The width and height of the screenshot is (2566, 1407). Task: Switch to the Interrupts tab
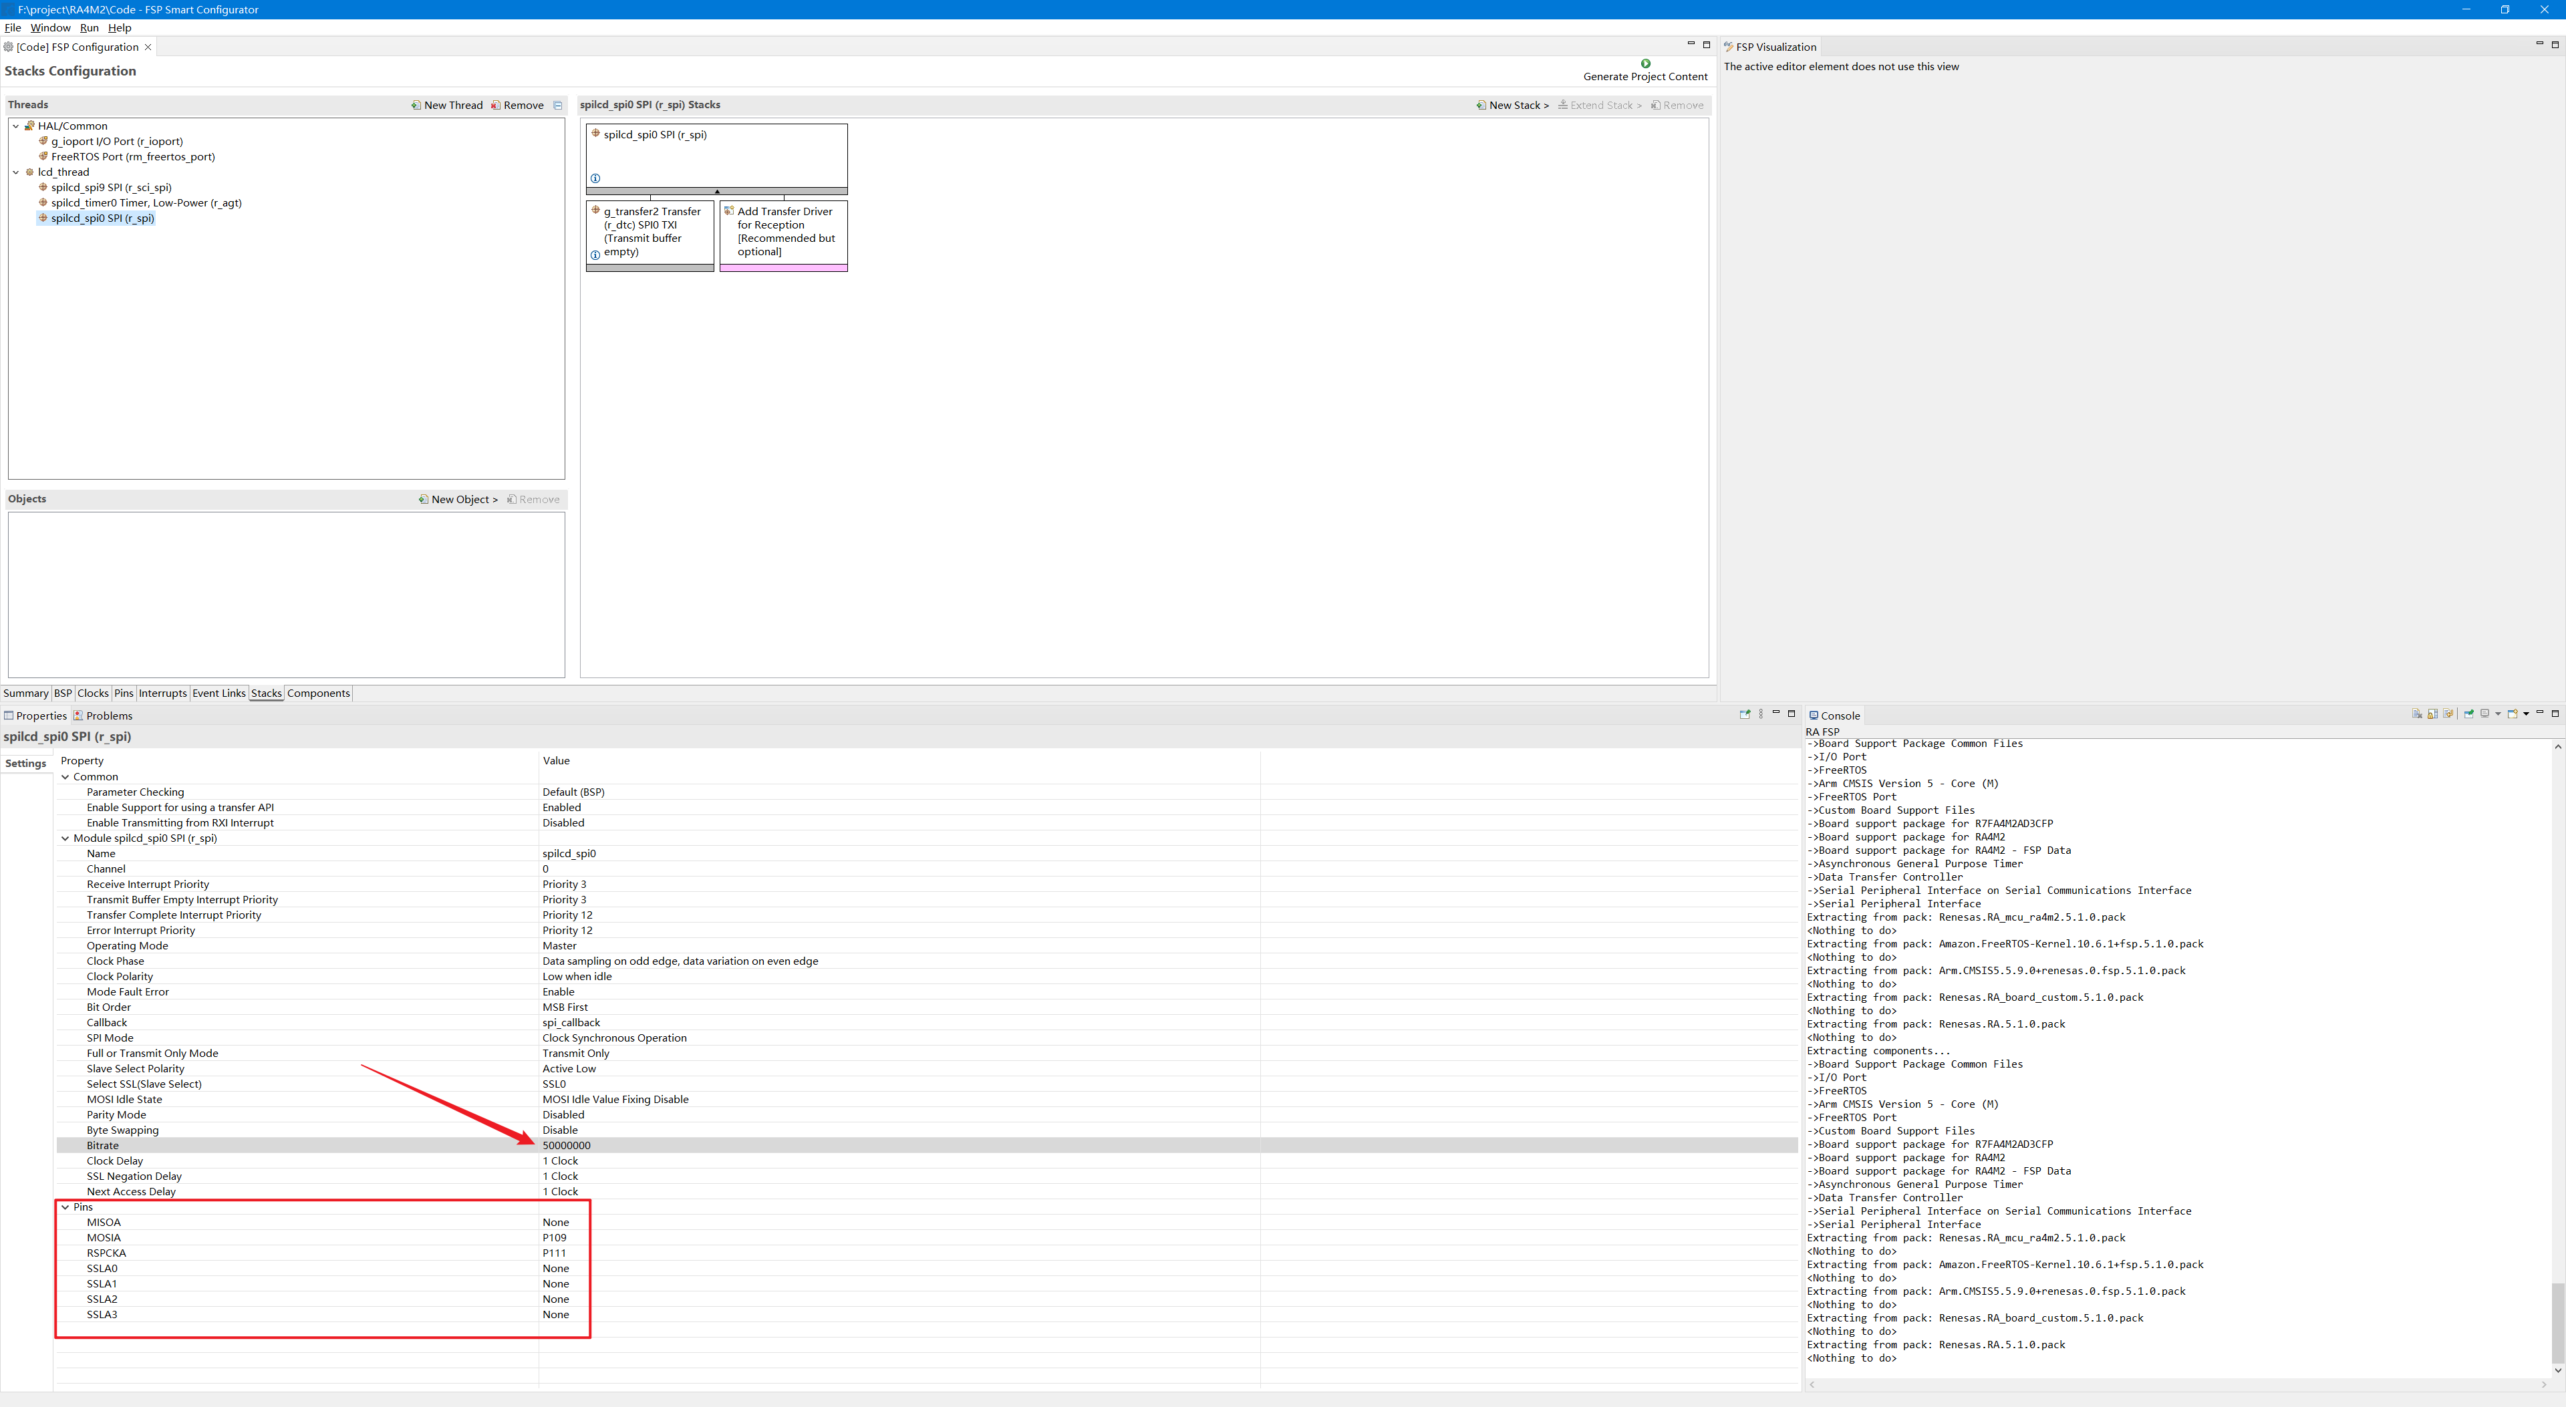coord(162,693)
